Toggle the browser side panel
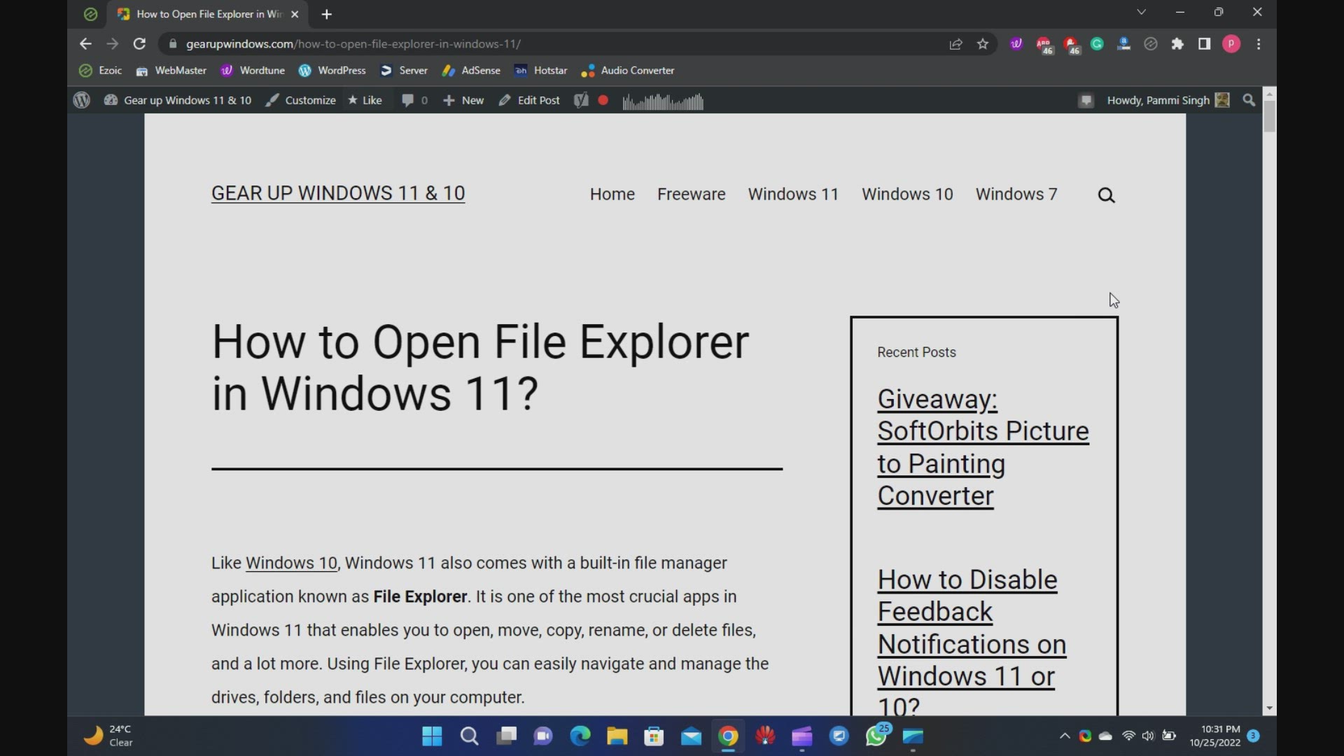Screen dimensions: 1344x756 pos(1204,44)
